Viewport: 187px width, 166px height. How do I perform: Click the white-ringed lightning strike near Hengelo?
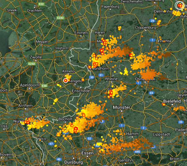click(x=66, y=80)
